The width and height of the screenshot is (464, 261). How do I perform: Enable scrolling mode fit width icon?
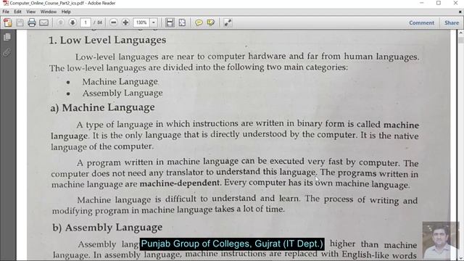[x=170, y=22]
